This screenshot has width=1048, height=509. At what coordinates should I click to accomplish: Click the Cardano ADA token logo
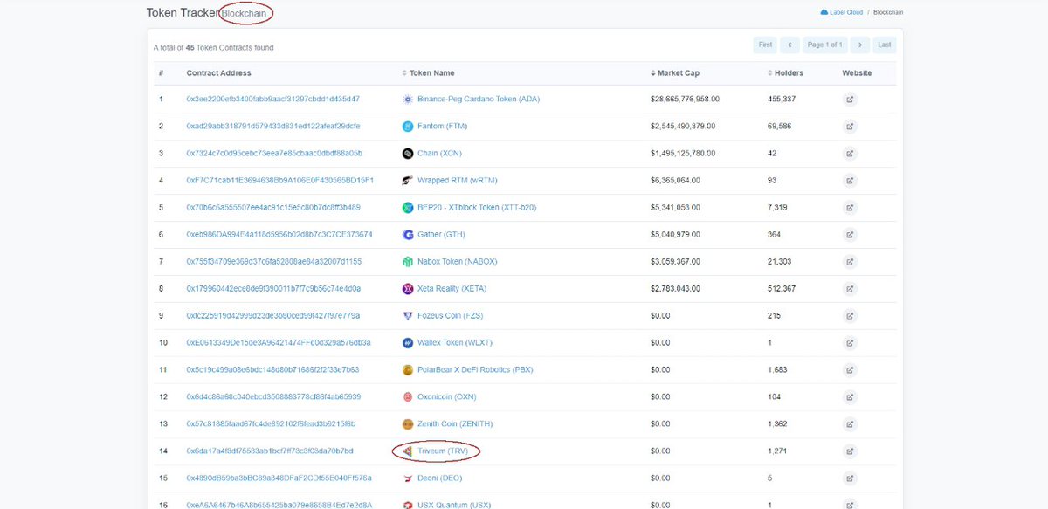click(x=407, y=100)
